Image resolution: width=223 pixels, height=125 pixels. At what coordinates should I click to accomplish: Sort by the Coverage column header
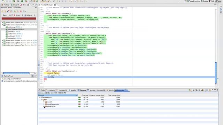click(85, 95)
